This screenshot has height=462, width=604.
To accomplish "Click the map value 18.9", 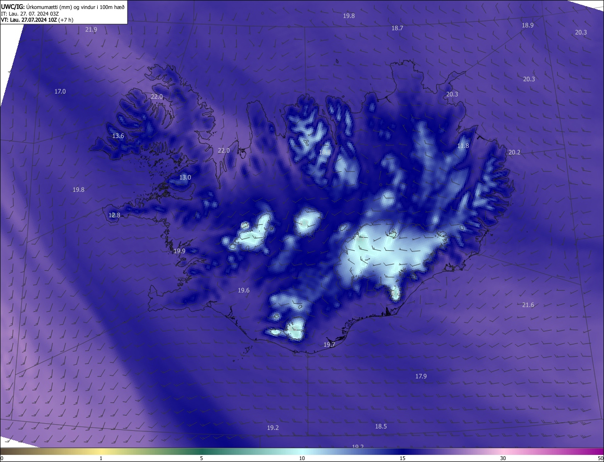I will (528, 25).
